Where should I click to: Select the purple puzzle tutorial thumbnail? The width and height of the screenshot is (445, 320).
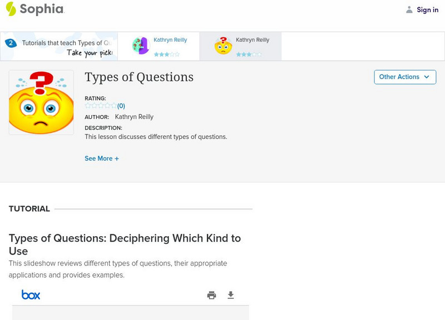coord(141,46)
